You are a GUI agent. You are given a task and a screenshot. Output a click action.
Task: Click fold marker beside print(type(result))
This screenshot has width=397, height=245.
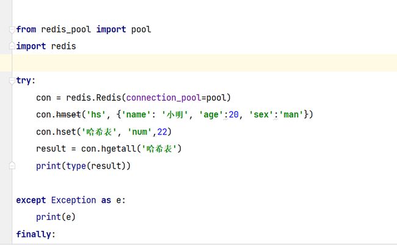[x=11, y=166]
